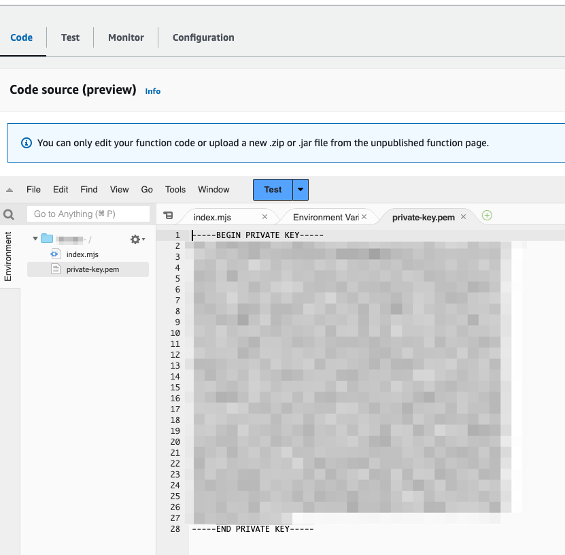Toggle the Environment side panel tab

pos(8,256)
